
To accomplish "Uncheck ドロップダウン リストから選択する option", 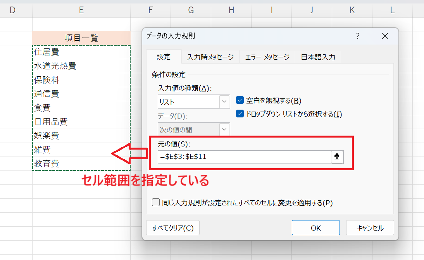I will coord(240,114).
